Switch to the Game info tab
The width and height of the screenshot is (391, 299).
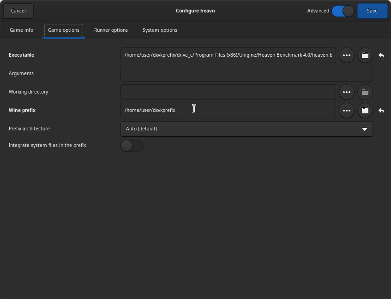coord(21,30)
